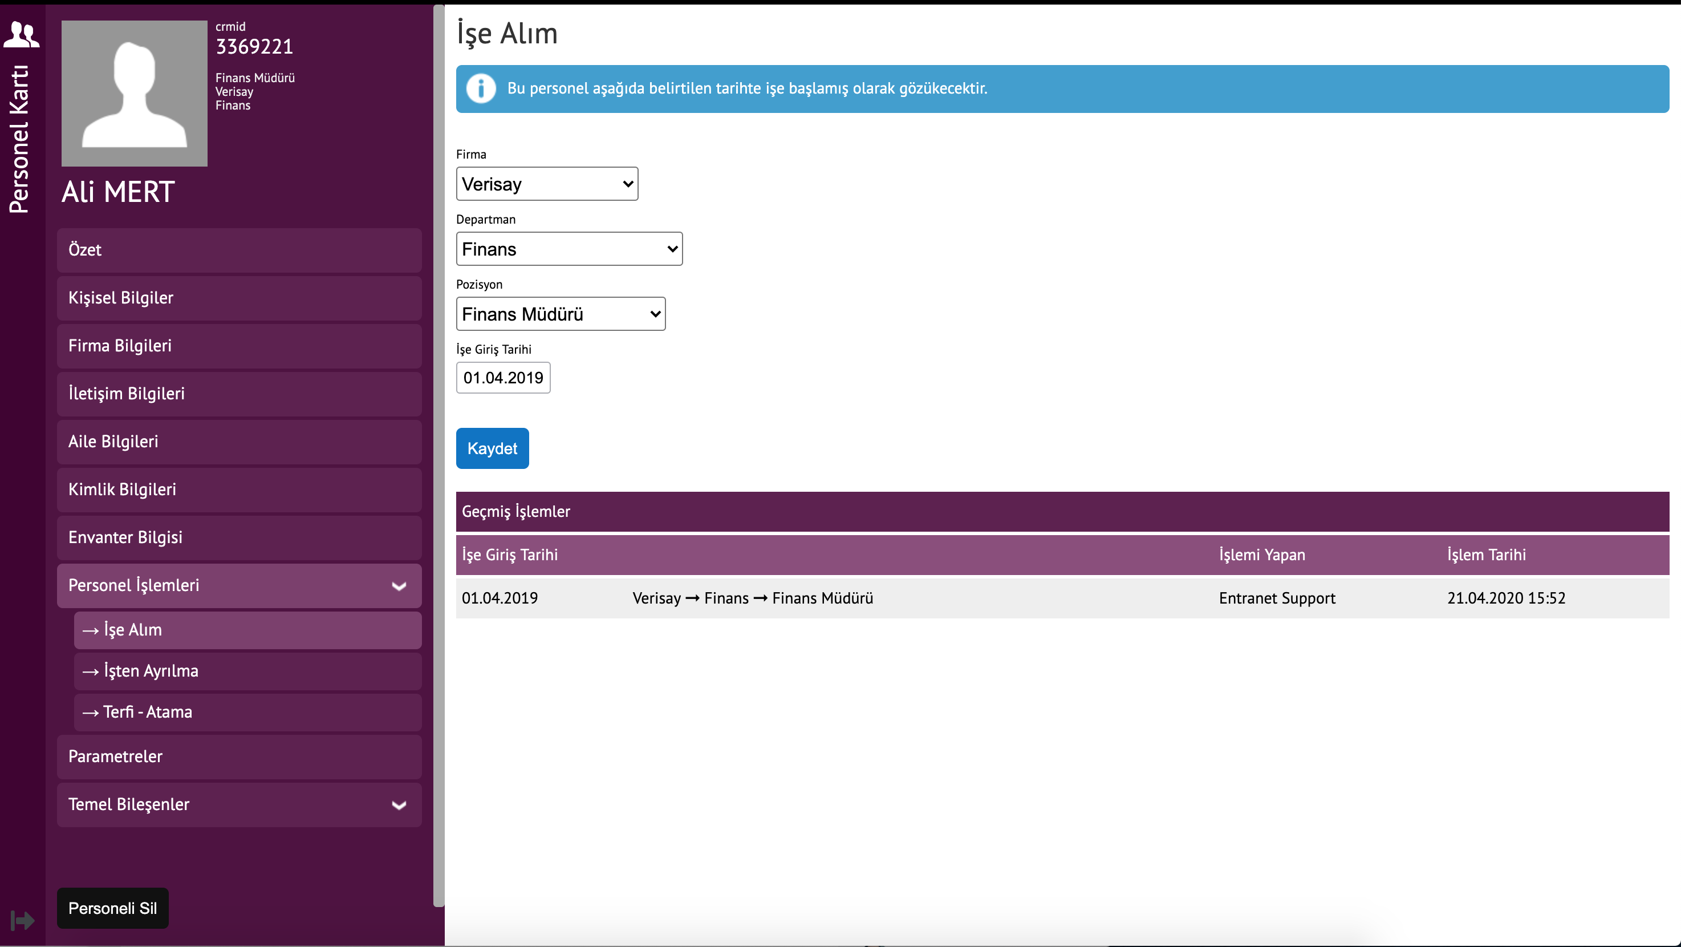Screen dimensions: 1681x947
Task: Open the Departman dropdown showing Finans
Action: (x=569, y=249)
